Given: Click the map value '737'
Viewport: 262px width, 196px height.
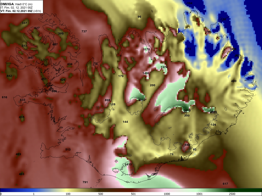Looking at the screenshot, I should pos(84,31).
